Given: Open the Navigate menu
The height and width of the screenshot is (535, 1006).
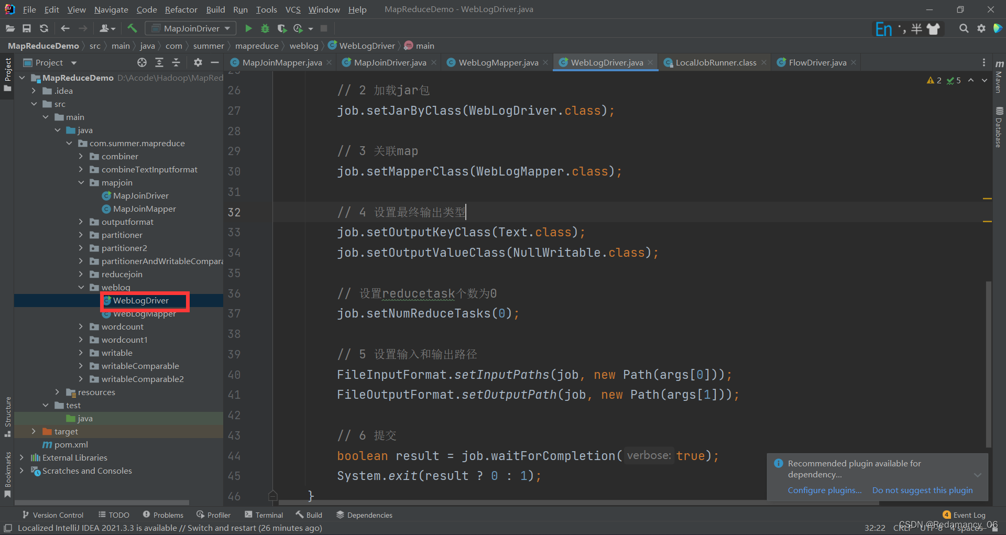Looking at the screenshot, I should point(111,9).
